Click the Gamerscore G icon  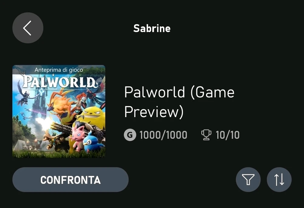[130, 135]
